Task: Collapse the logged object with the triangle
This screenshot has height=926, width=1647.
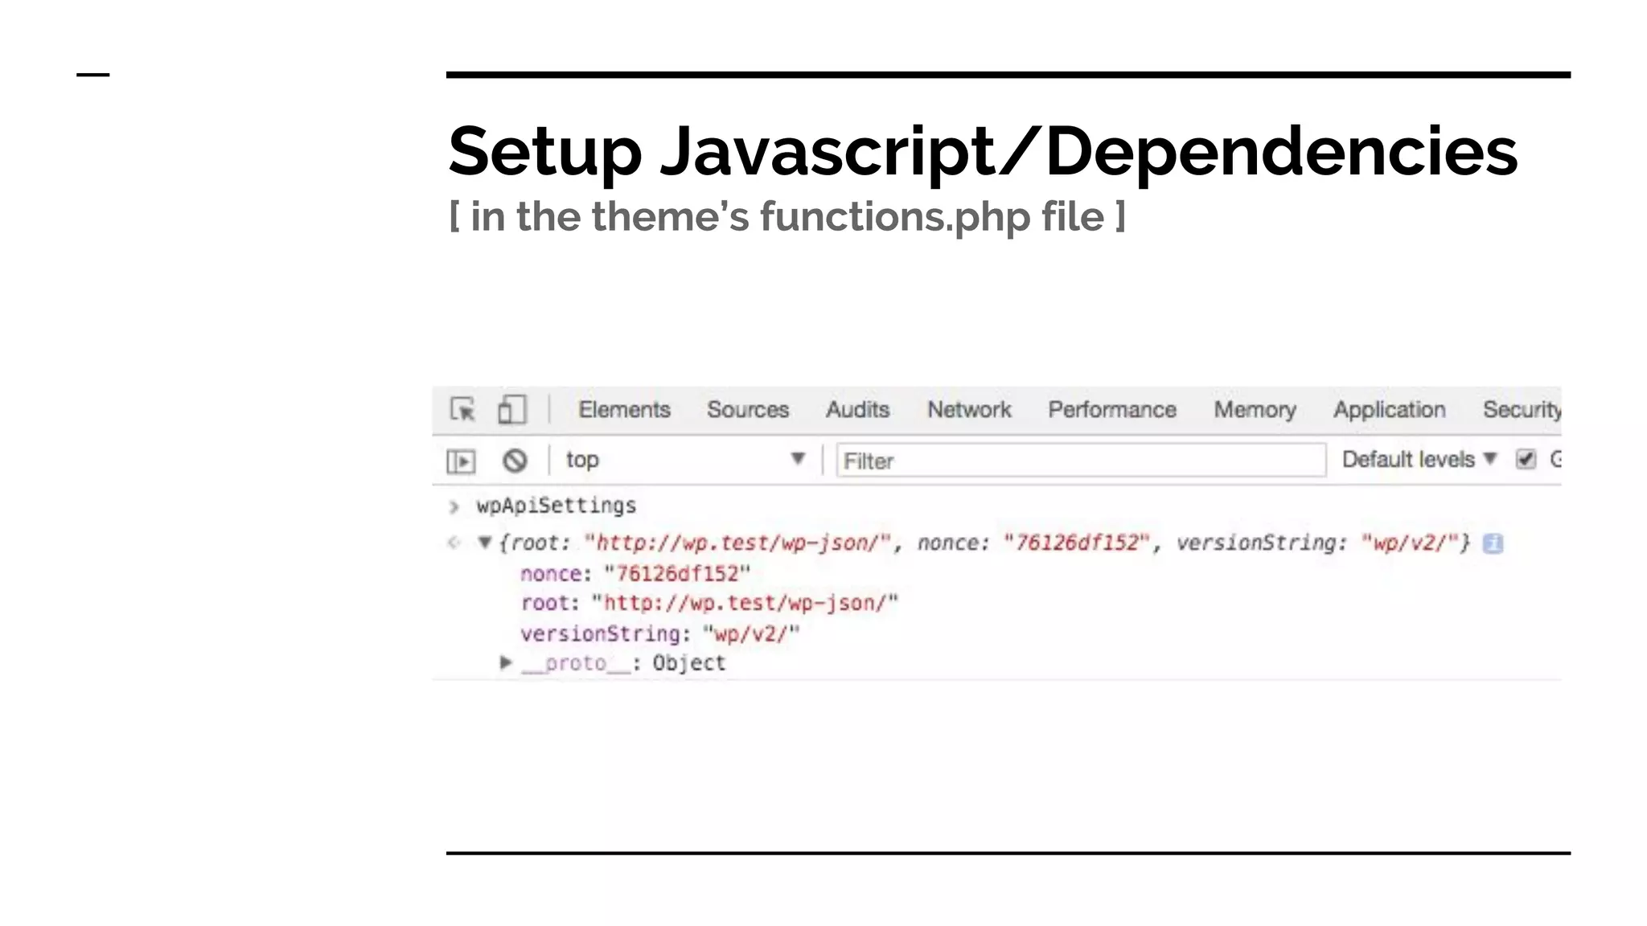Action: coord(484,543)
